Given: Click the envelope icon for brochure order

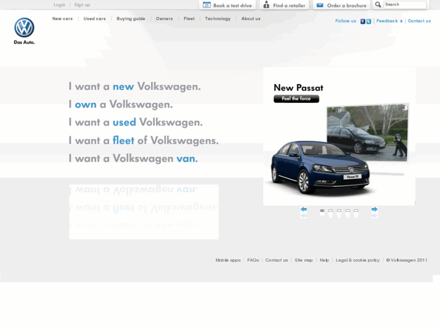Looking at the screenshot, I should pyautogui.click(x=320, y=5).
